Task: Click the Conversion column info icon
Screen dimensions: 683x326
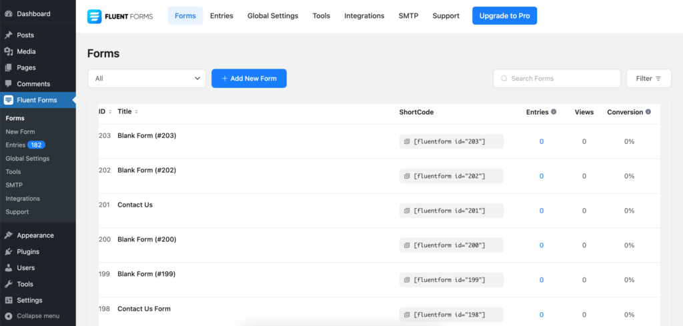Action: click(x=648, y=112)
